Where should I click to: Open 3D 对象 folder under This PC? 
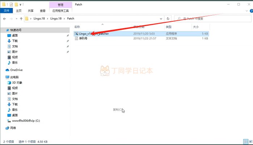[18, 82]
